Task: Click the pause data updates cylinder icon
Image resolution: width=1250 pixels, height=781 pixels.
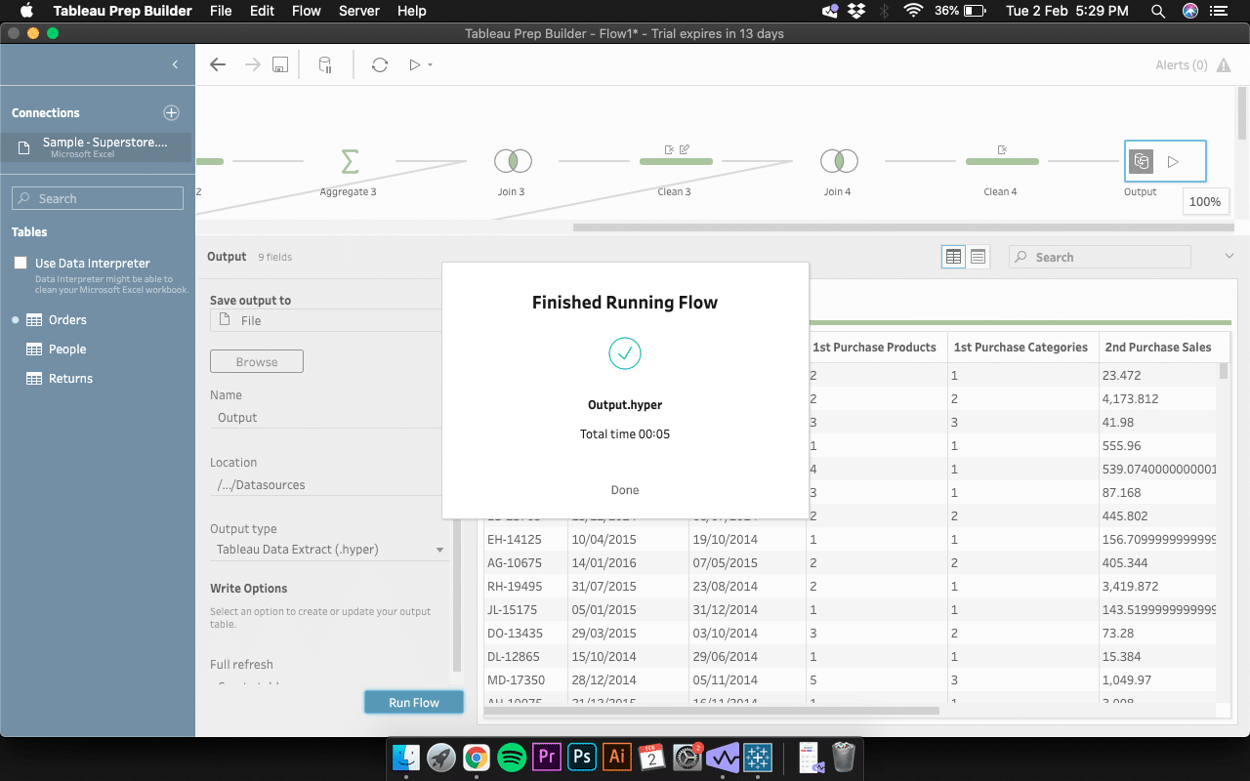Action: click(x=326, y=65)
